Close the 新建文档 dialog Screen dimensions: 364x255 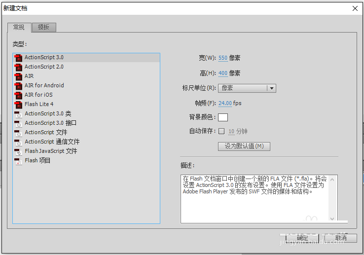(x=355, y=8)
